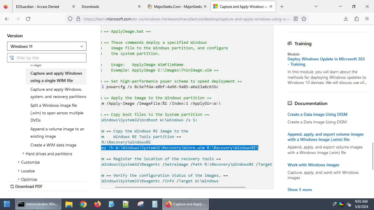Bookmark this page with star icon

pyautogui.click(x=304, y=19)
